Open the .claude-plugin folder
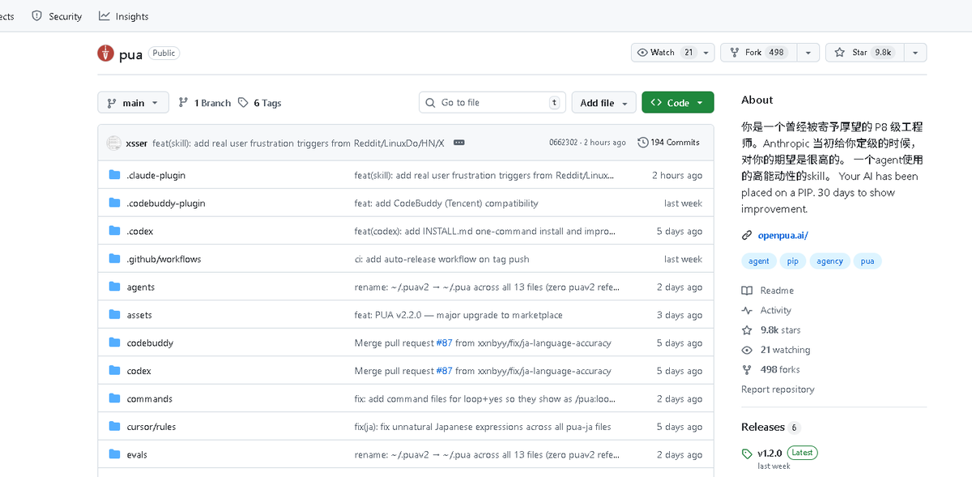This screenshot has height=477, width=972. coord(156,176)
